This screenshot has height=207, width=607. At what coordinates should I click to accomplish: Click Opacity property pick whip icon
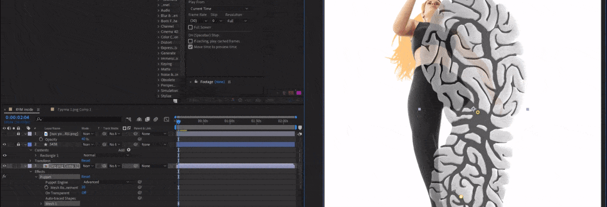pyautogui.click(x=140, y=139)
